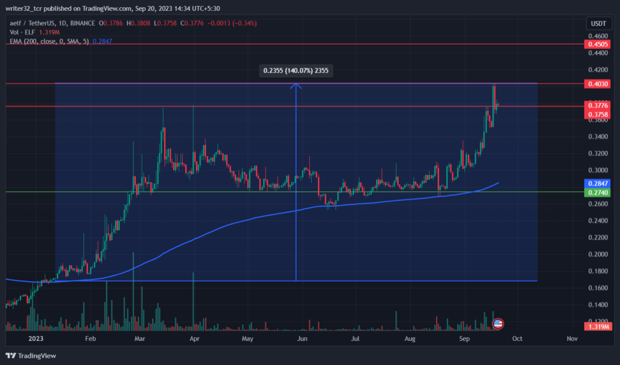Click the volume value 1.319M in the legend

click(50, 32)
